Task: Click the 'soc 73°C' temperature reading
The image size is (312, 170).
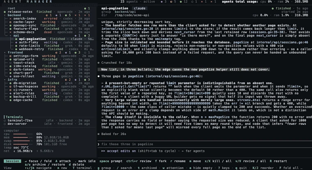Action: [x=21, y=147]
